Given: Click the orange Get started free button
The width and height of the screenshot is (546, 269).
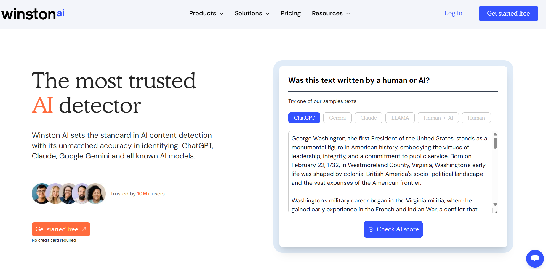Looking at the screenshot, I should (x=61, y=229).
